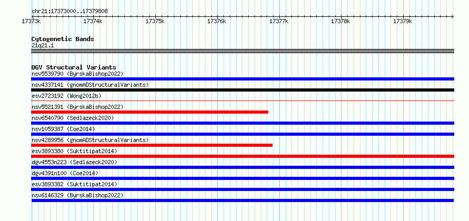Click the 21q21.1 band label
469x221 pixels.
(x=43, y=46)
